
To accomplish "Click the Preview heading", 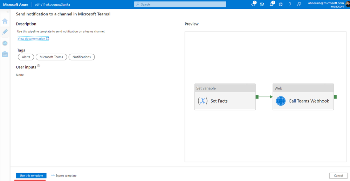I will click(192, 24).
